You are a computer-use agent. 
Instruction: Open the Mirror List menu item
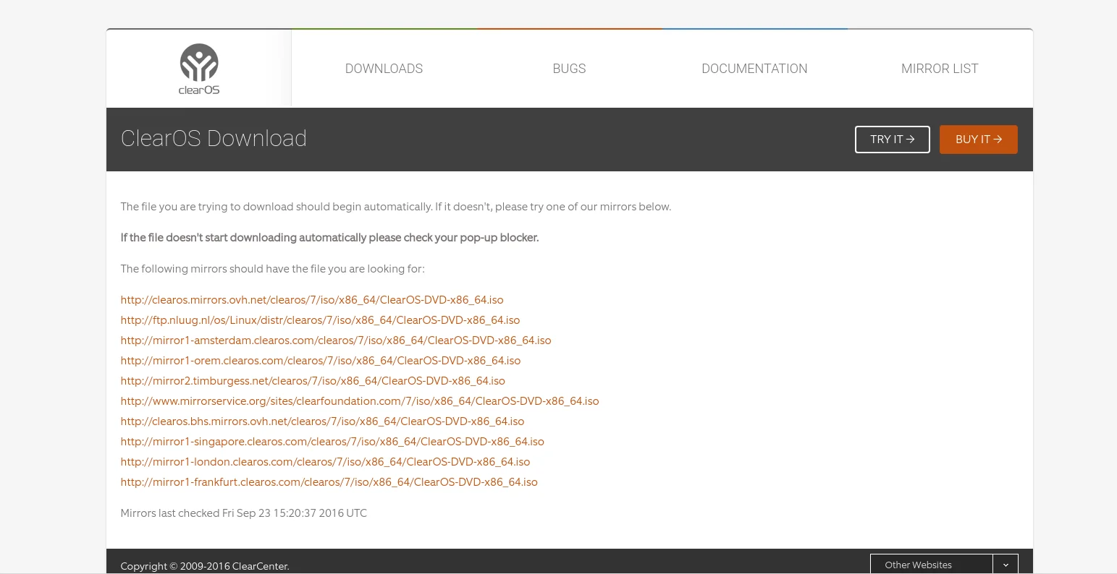tap(940, 69)
